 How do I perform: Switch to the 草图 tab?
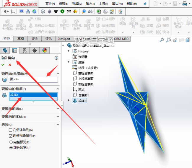[x=21, y=39]
